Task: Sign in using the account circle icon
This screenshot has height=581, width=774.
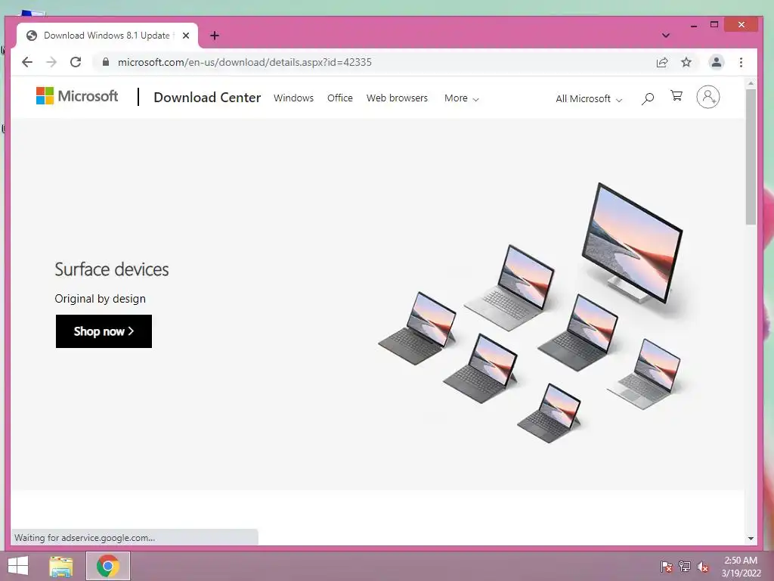Action: (707, 97)
